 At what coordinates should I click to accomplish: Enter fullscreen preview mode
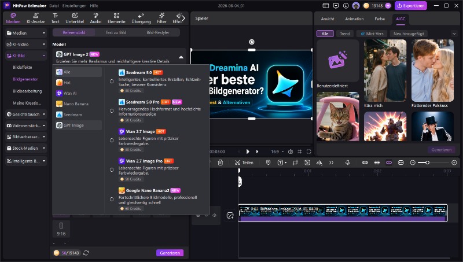309,152
